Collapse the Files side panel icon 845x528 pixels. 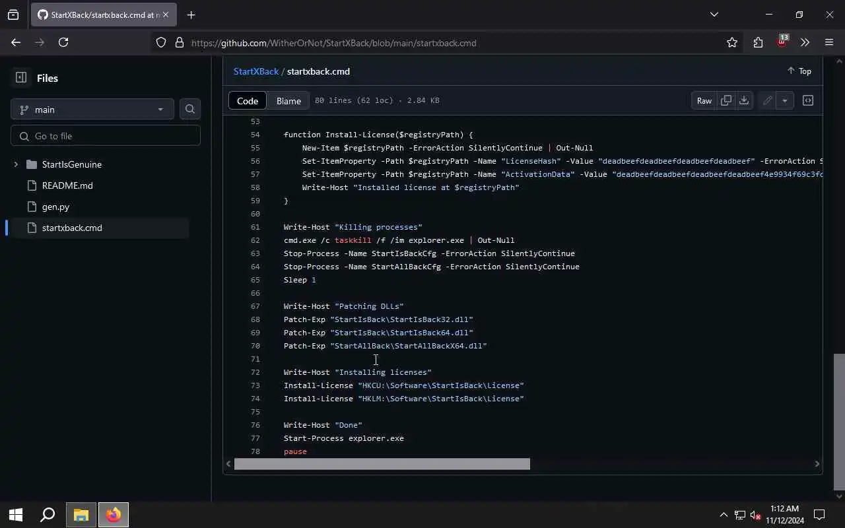(x=21, y=78)
